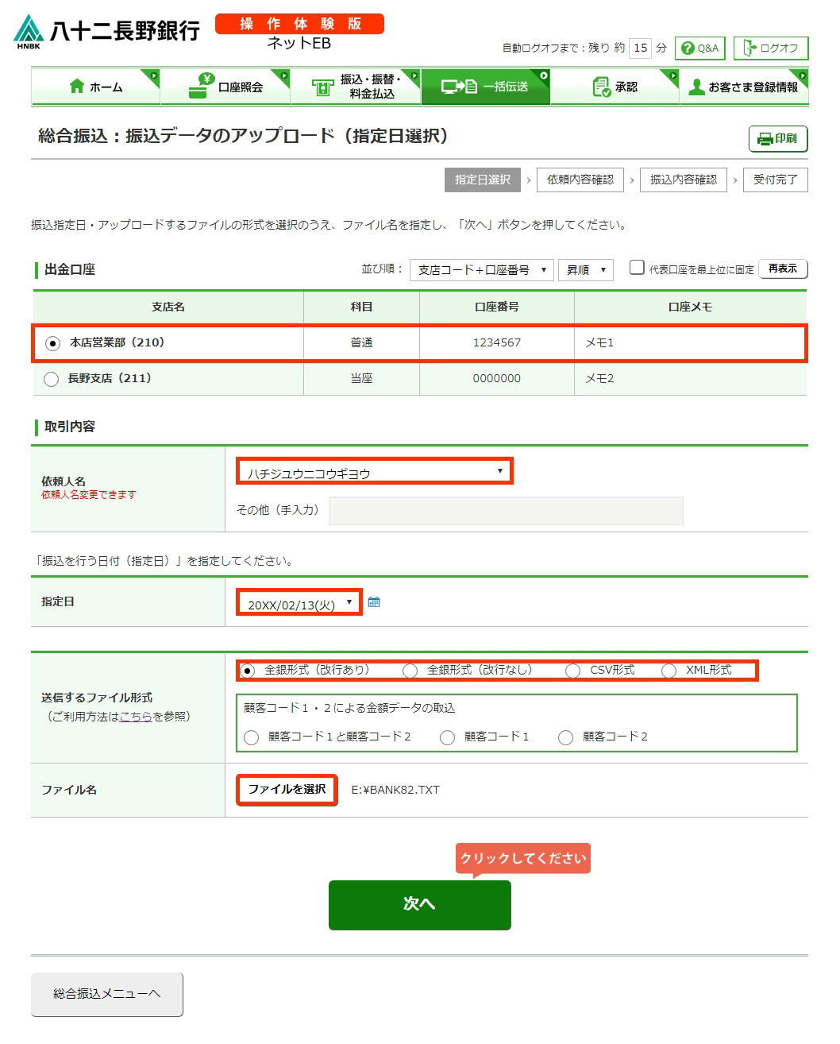
Task: Open the お客さま登録情報 menu
Action: click(744, 87)
